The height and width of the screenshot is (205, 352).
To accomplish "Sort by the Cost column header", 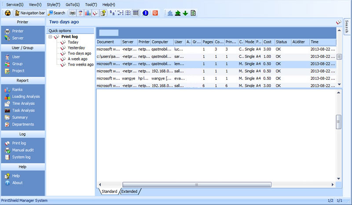I will [x=269, y=42].
